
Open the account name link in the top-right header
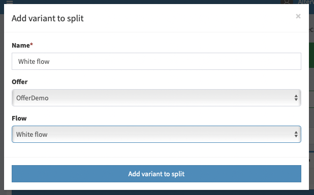coord(306,2)
